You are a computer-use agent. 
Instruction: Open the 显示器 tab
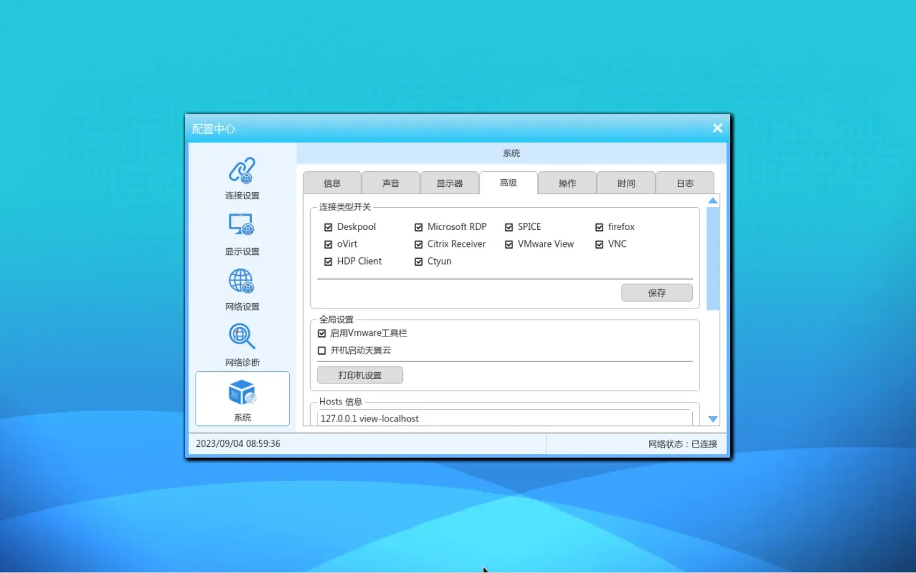449,183
